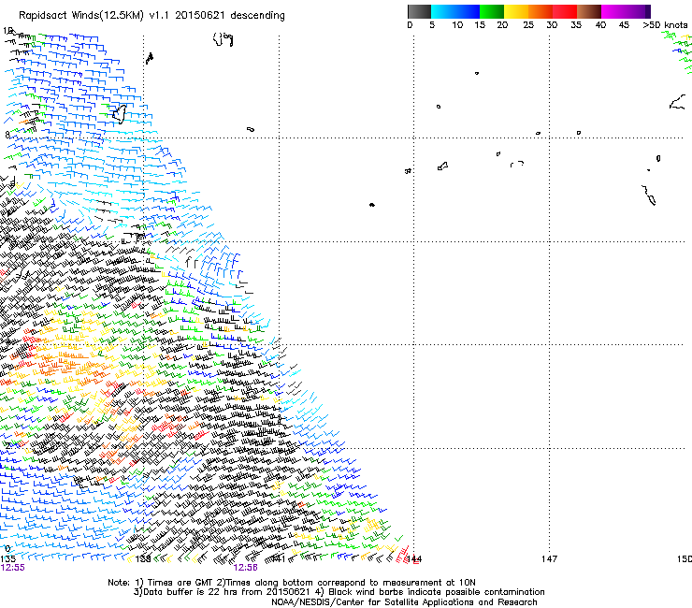Choose the orange 25-30 knots legend swatch
Viewport: 692px width, 608px height.
click(x=541, y=11)
